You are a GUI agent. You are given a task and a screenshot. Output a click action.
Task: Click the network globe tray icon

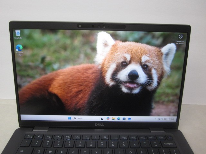pos(159,119)
